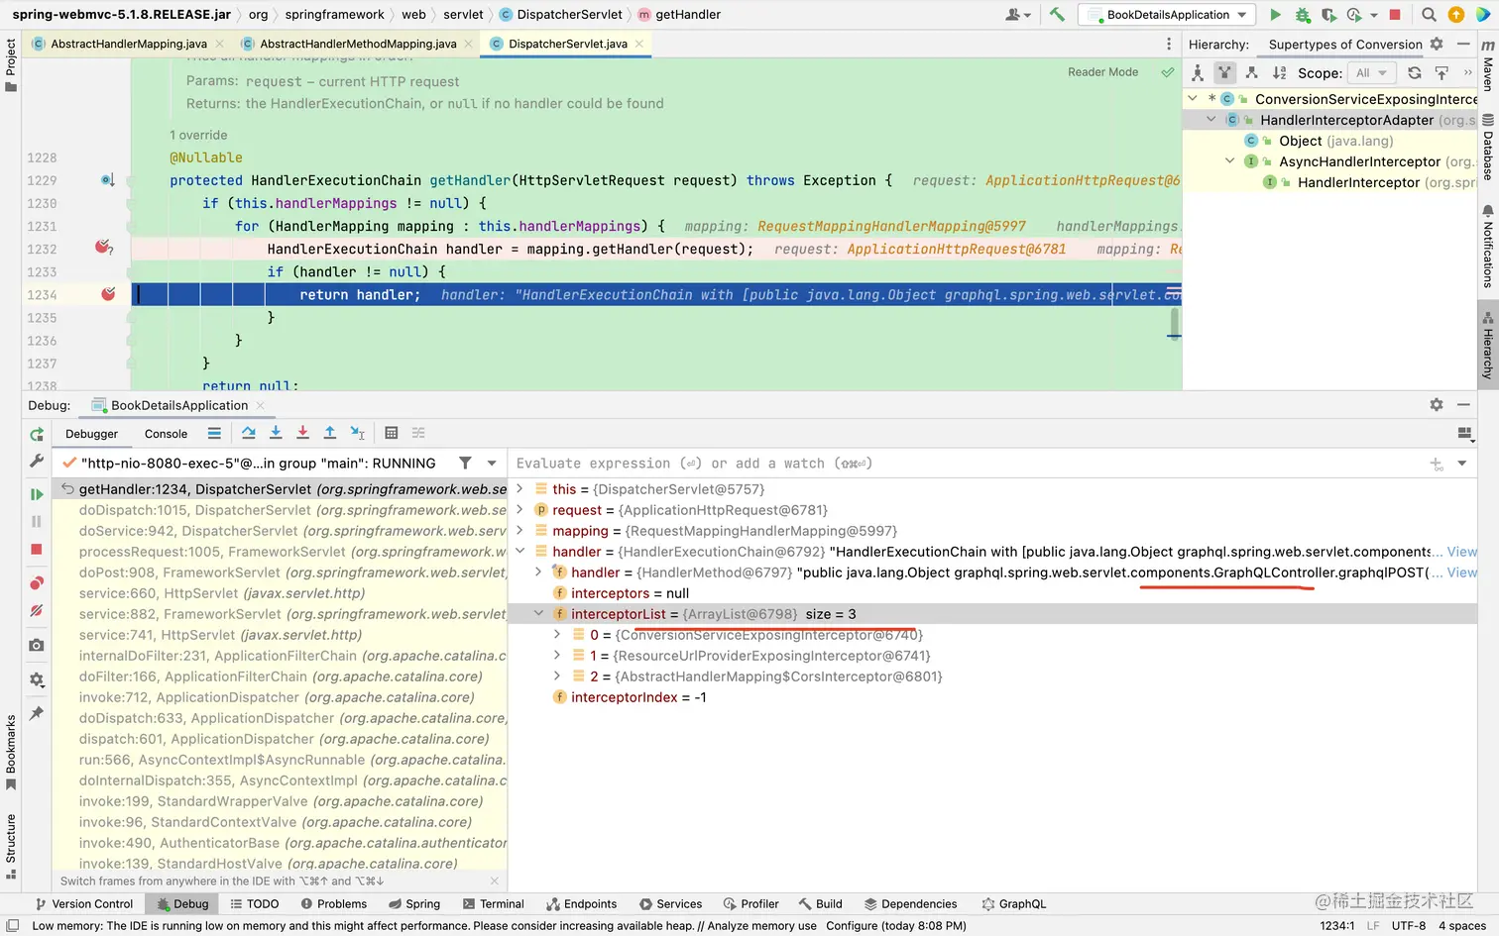This screenshot has width=1499, height=936.
Task: Click the Build Project hammer icon
Action: [x=1057, y=15]
